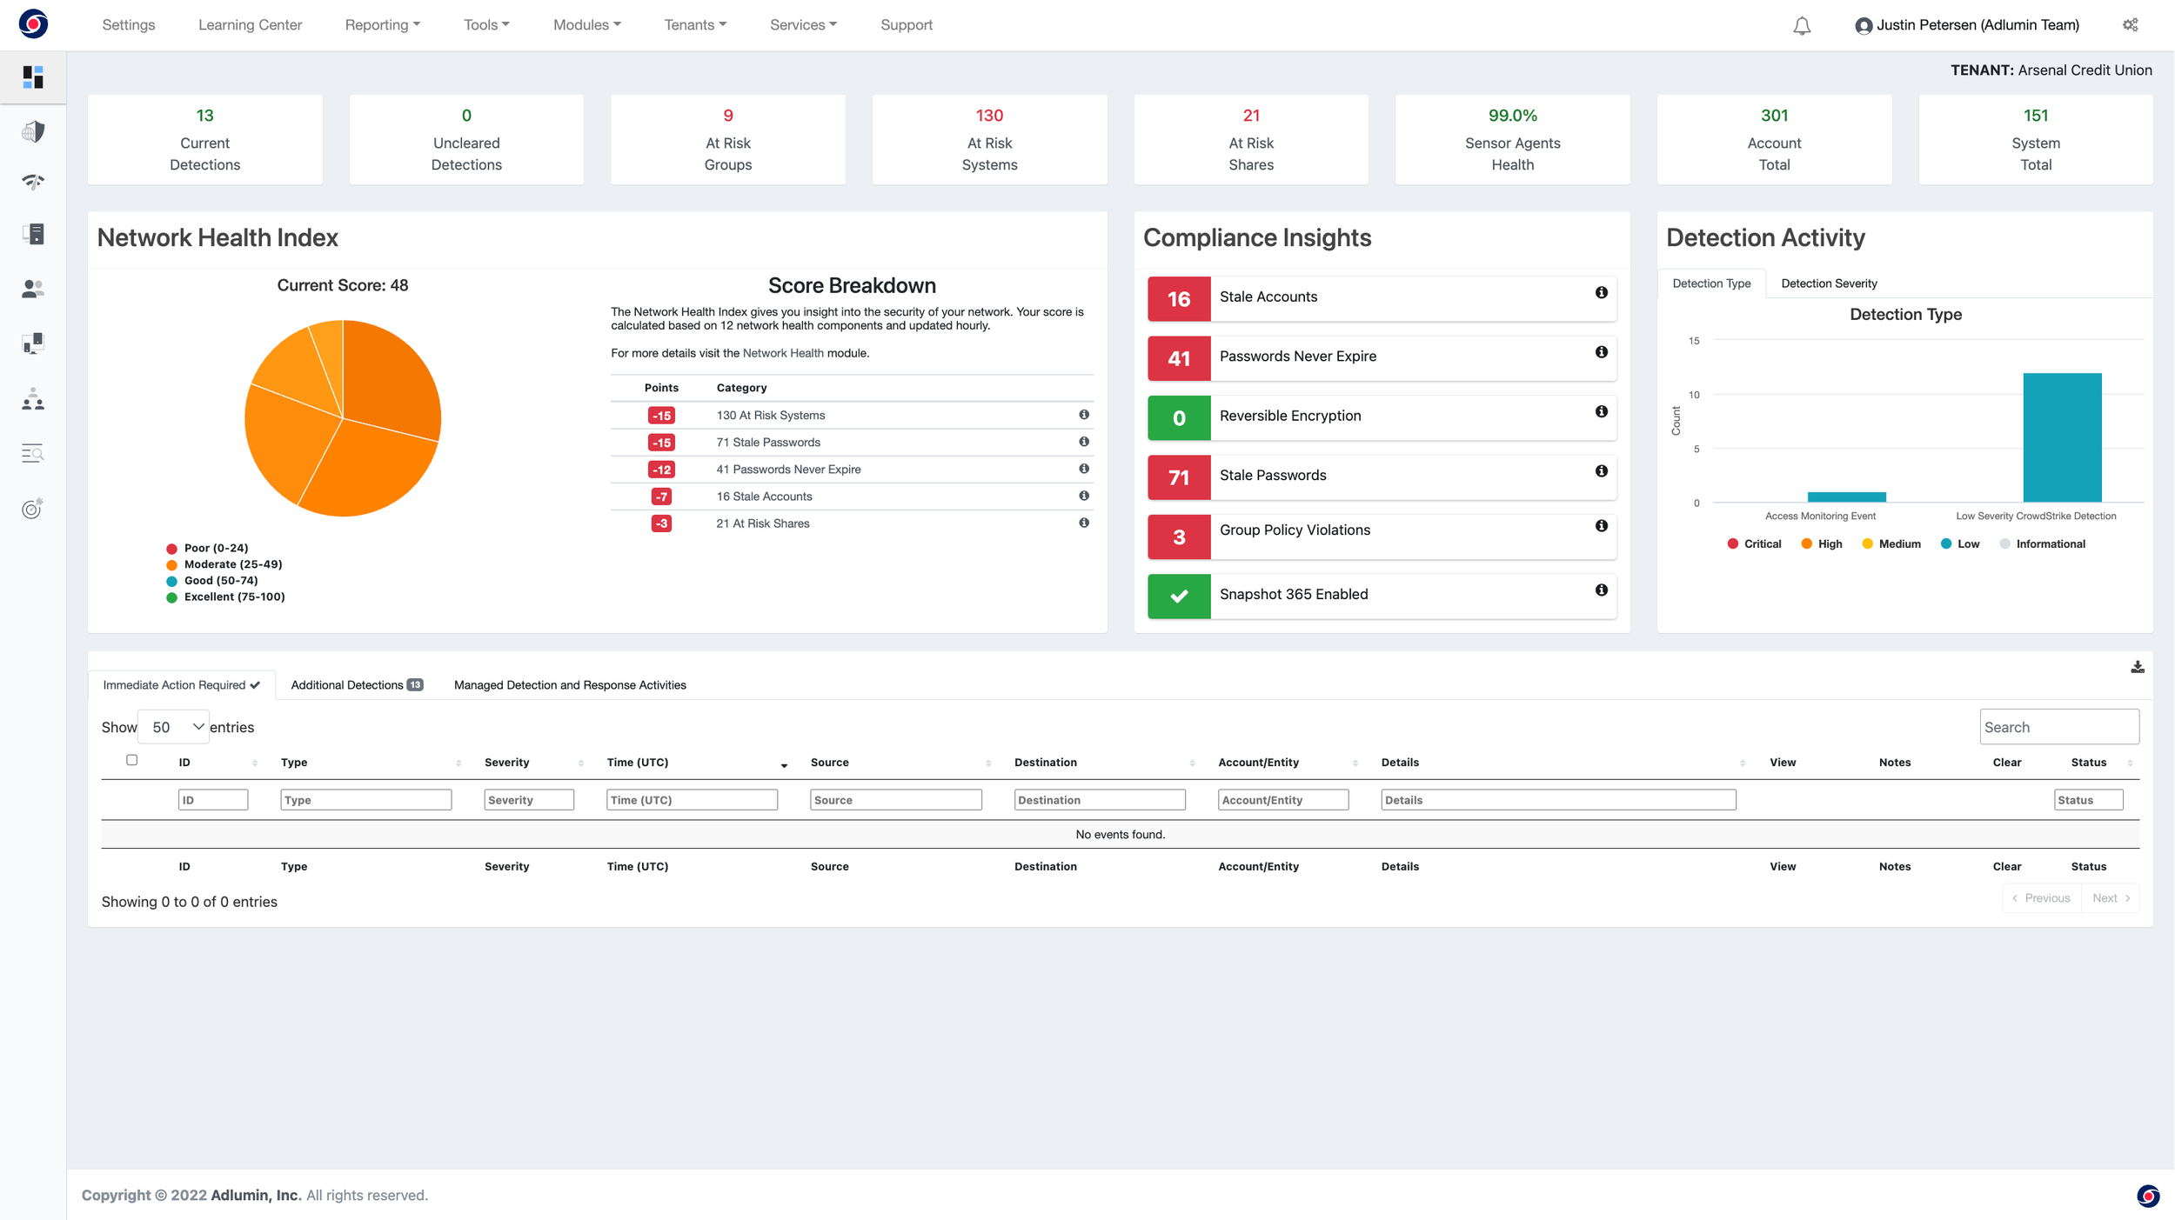
Task: Open the user accounts sidebar icon
Action: pos(33,289)
